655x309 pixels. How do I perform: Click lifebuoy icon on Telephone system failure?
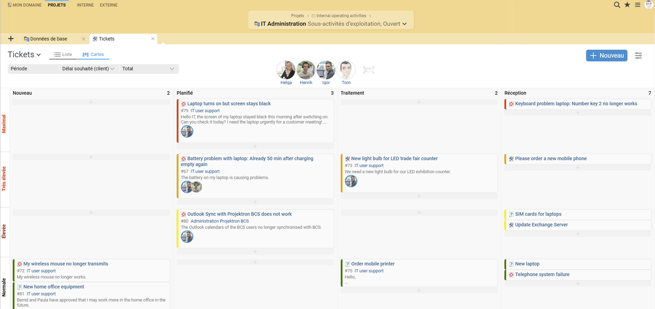pyautogui.click(x=511, y=275)
